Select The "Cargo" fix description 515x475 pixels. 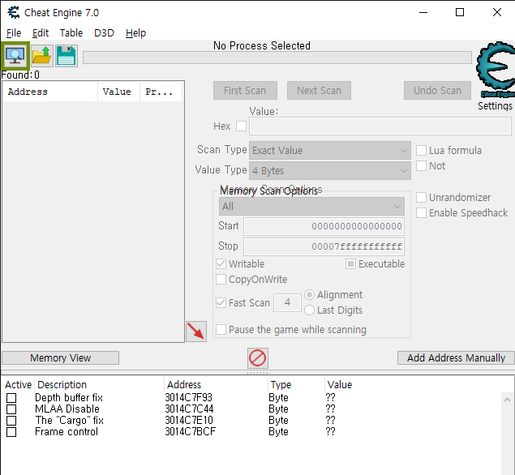pyautogui.click(x=69, y=420)
